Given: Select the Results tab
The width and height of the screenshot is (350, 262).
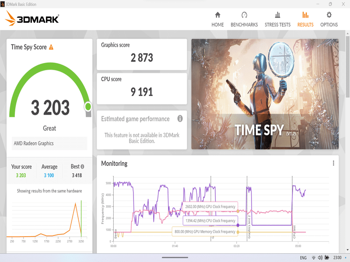Looking at the screenshot, I should click(305, 19).
